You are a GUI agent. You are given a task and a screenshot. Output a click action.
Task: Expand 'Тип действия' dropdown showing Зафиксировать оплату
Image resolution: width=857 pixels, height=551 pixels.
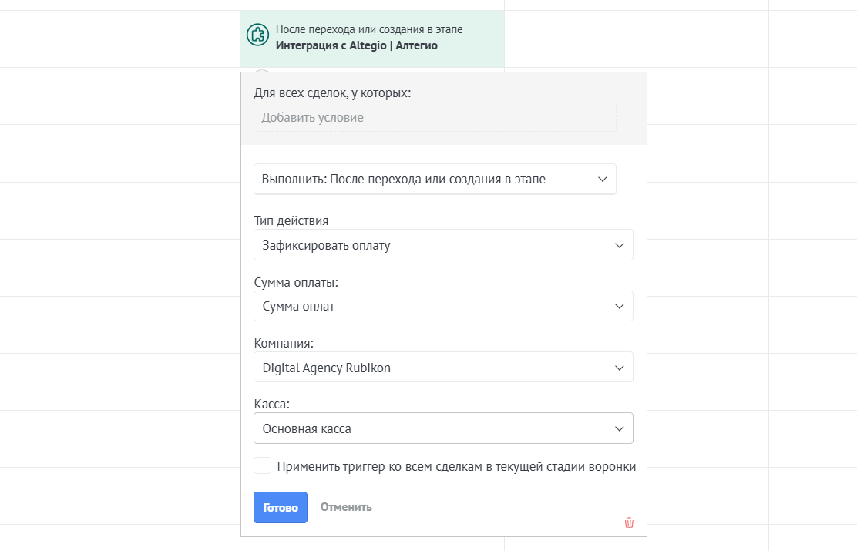[443, 245]
